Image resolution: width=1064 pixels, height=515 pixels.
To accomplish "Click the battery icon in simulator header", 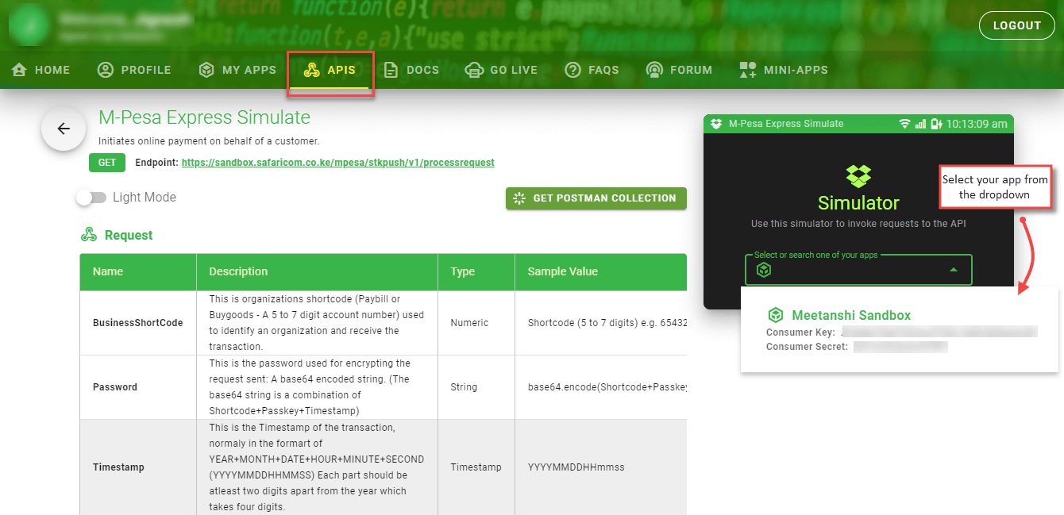I will pyautogui.click(x=936, y=124).
